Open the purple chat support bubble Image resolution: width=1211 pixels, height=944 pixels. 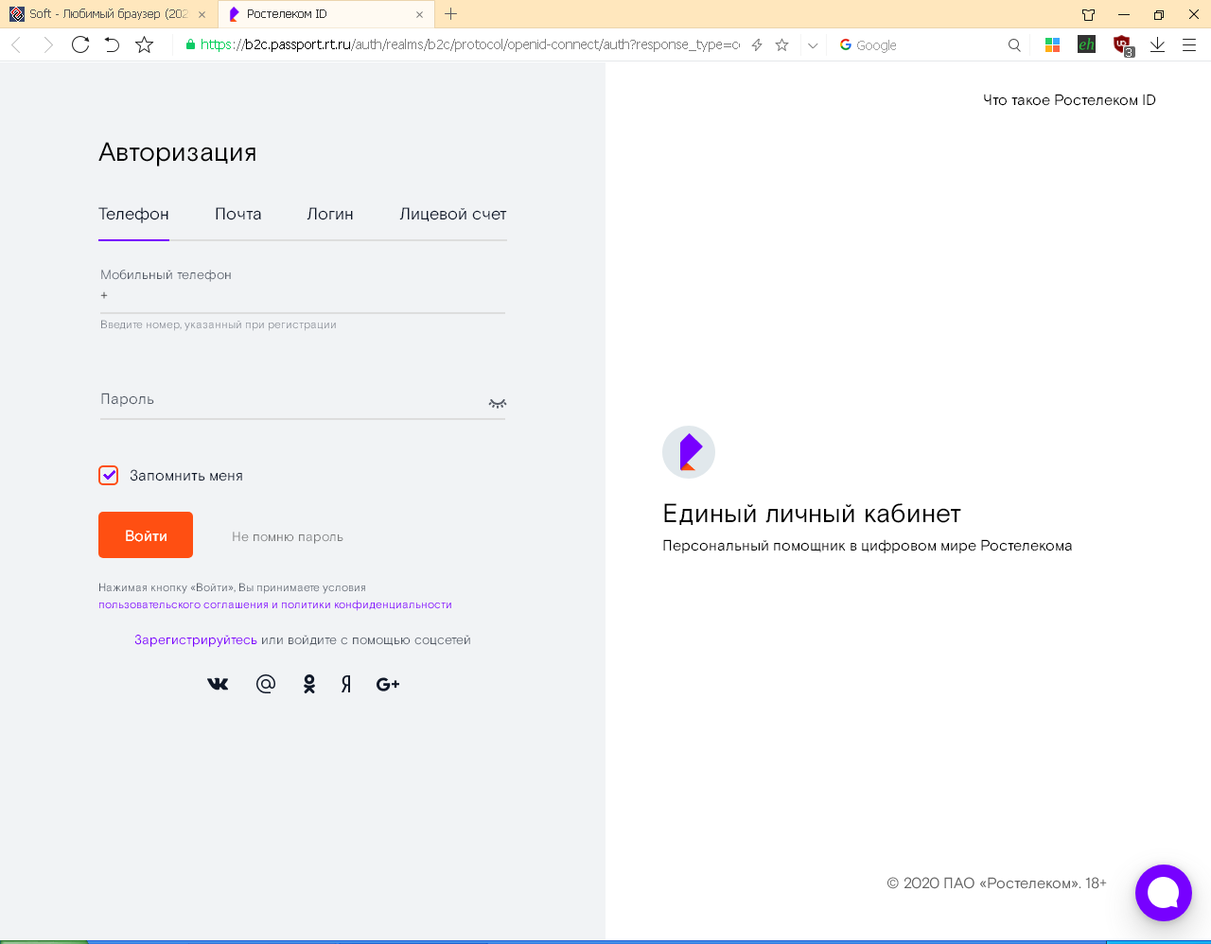(1164, 893)
